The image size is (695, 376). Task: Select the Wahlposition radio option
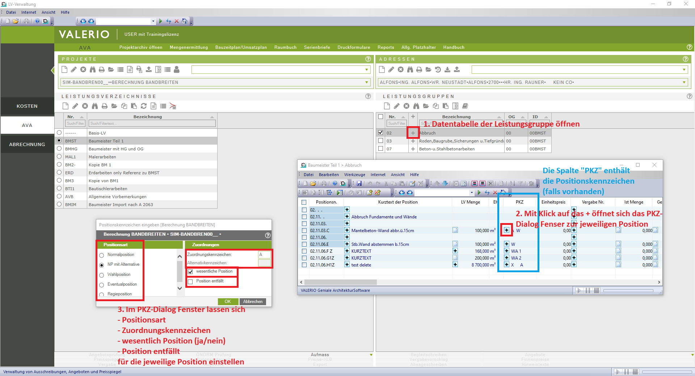click(102, 275)
